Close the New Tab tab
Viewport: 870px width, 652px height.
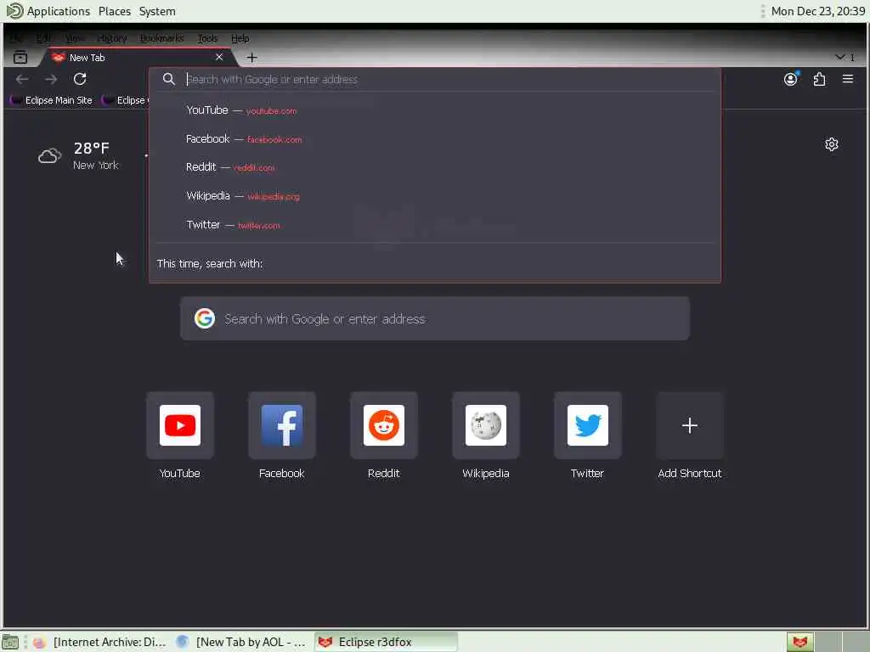(x=219, y=57)
